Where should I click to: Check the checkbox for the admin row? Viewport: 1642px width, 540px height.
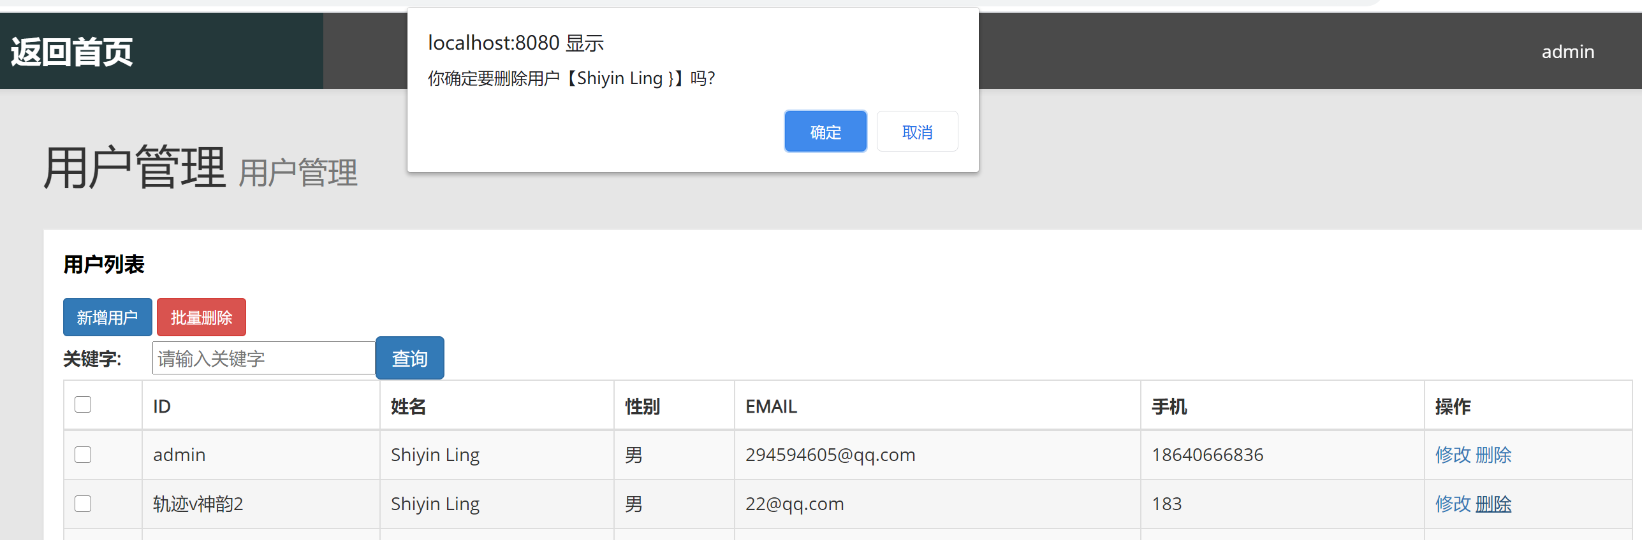point(83,455)
